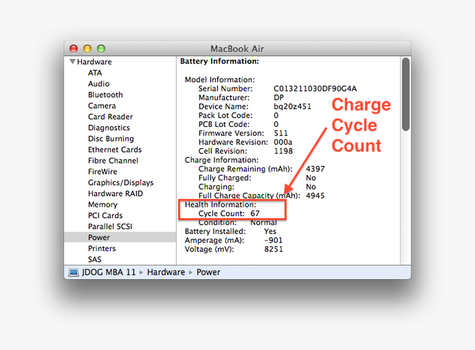475x350 pixels.
Task: Collapse the Hardware tree triangle
Action: point(72,61)
